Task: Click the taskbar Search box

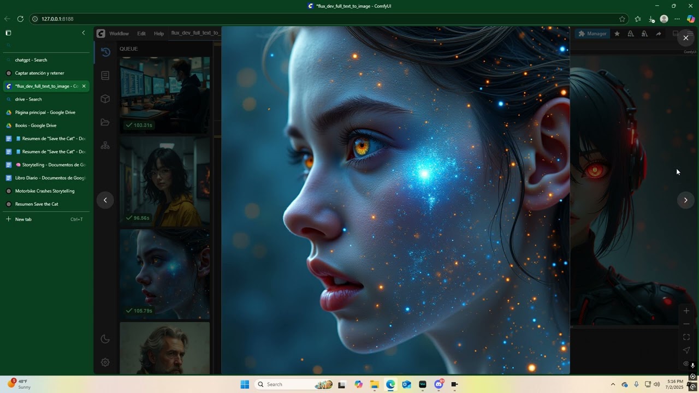Action: tap(294, 384)
